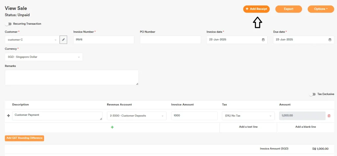337x156 pixels.
Task: Click the Invoice Amount field showing 1000
Action: point(194,116)
